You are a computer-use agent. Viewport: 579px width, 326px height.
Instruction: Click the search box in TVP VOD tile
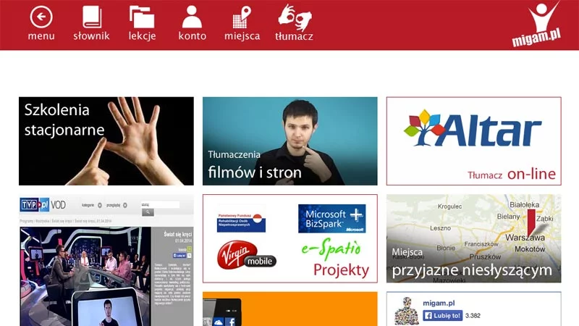(160, 204)
